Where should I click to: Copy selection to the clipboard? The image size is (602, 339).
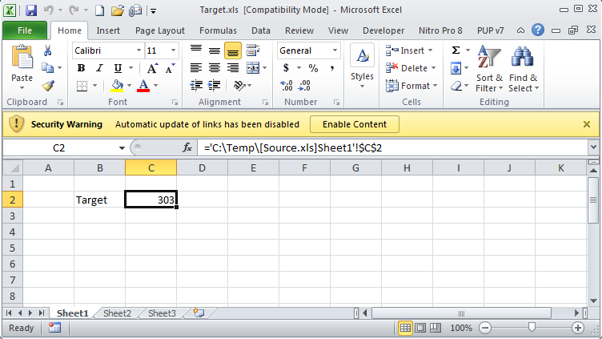click(47, 68)
